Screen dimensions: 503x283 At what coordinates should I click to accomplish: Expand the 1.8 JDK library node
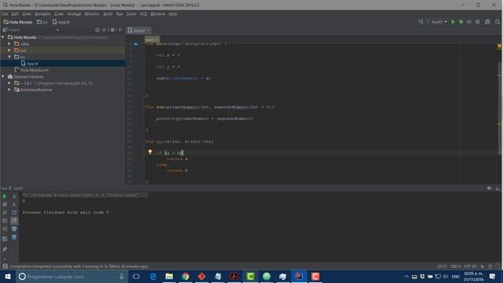(9, 83)
